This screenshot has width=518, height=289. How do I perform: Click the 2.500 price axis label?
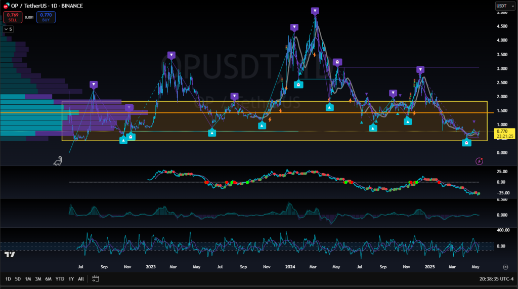[x=502, y=82]
